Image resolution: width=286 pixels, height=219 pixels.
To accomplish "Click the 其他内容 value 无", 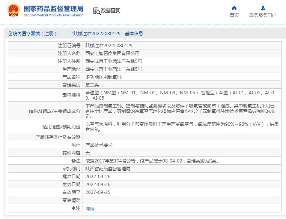I will 87,153.
